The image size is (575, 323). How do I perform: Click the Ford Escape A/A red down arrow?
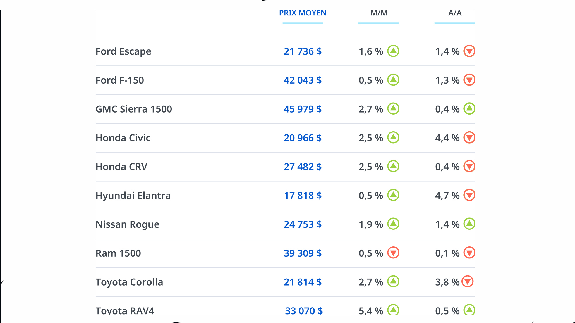point(469,51)
